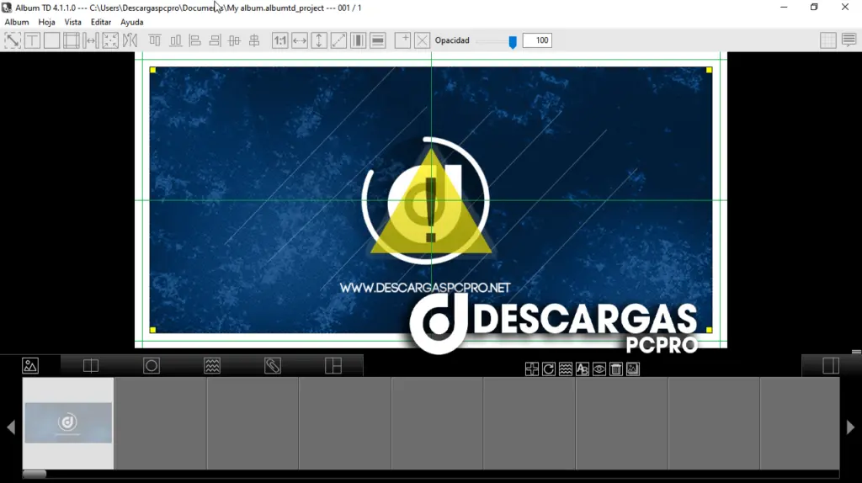Adjust the Opacidad slider handle
Image resolution: width=862 pixels, height=483 pixels.
coord(513,42)
